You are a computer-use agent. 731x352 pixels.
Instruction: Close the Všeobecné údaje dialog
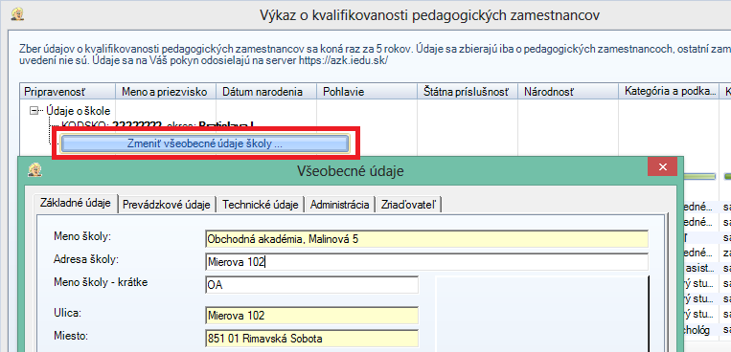pos(662,166)
